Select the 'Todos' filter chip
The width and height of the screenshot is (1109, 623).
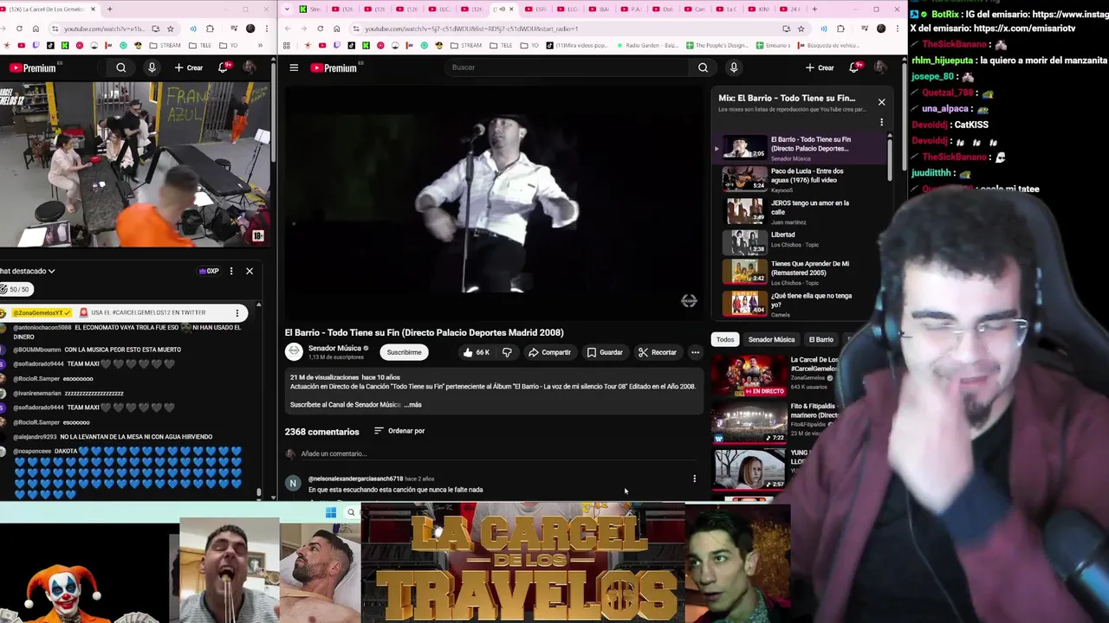tap(725, 340)
